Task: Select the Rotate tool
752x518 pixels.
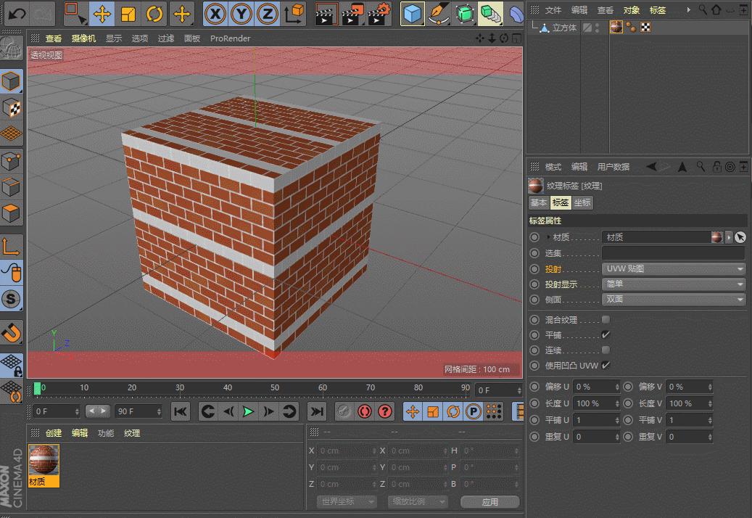Action: click(154, 13)
